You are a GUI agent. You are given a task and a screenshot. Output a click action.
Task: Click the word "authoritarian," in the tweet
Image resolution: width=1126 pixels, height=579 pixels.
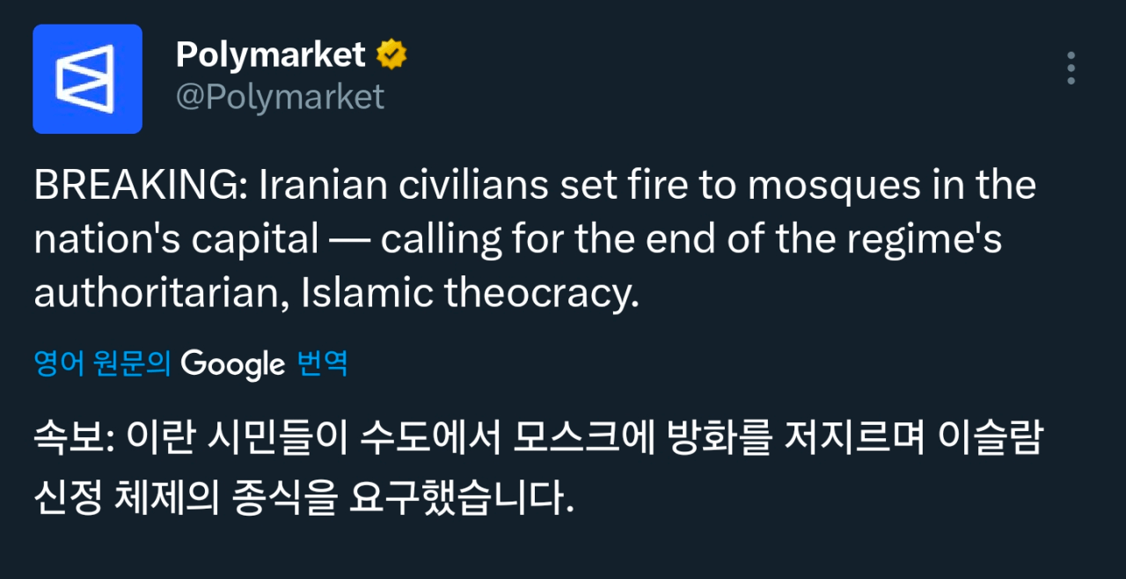point(162,294)
